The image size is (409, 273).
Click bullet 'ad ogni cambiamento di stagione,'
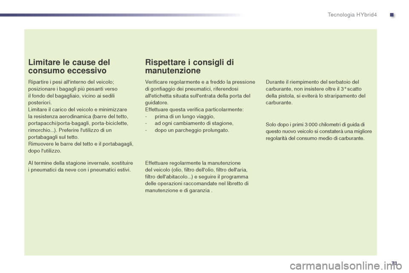coord(194,123)
